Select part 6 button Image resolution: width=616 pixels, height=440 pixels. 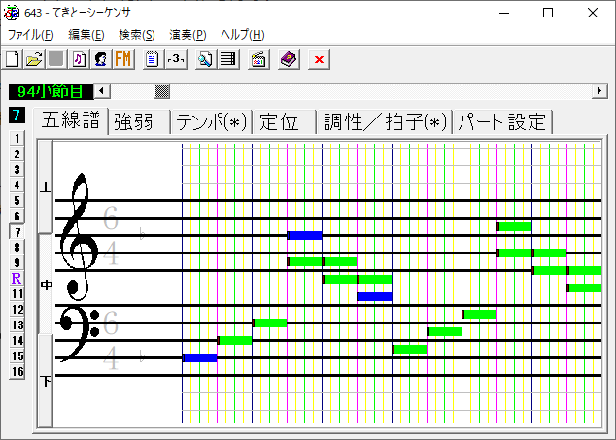[17, 216]
